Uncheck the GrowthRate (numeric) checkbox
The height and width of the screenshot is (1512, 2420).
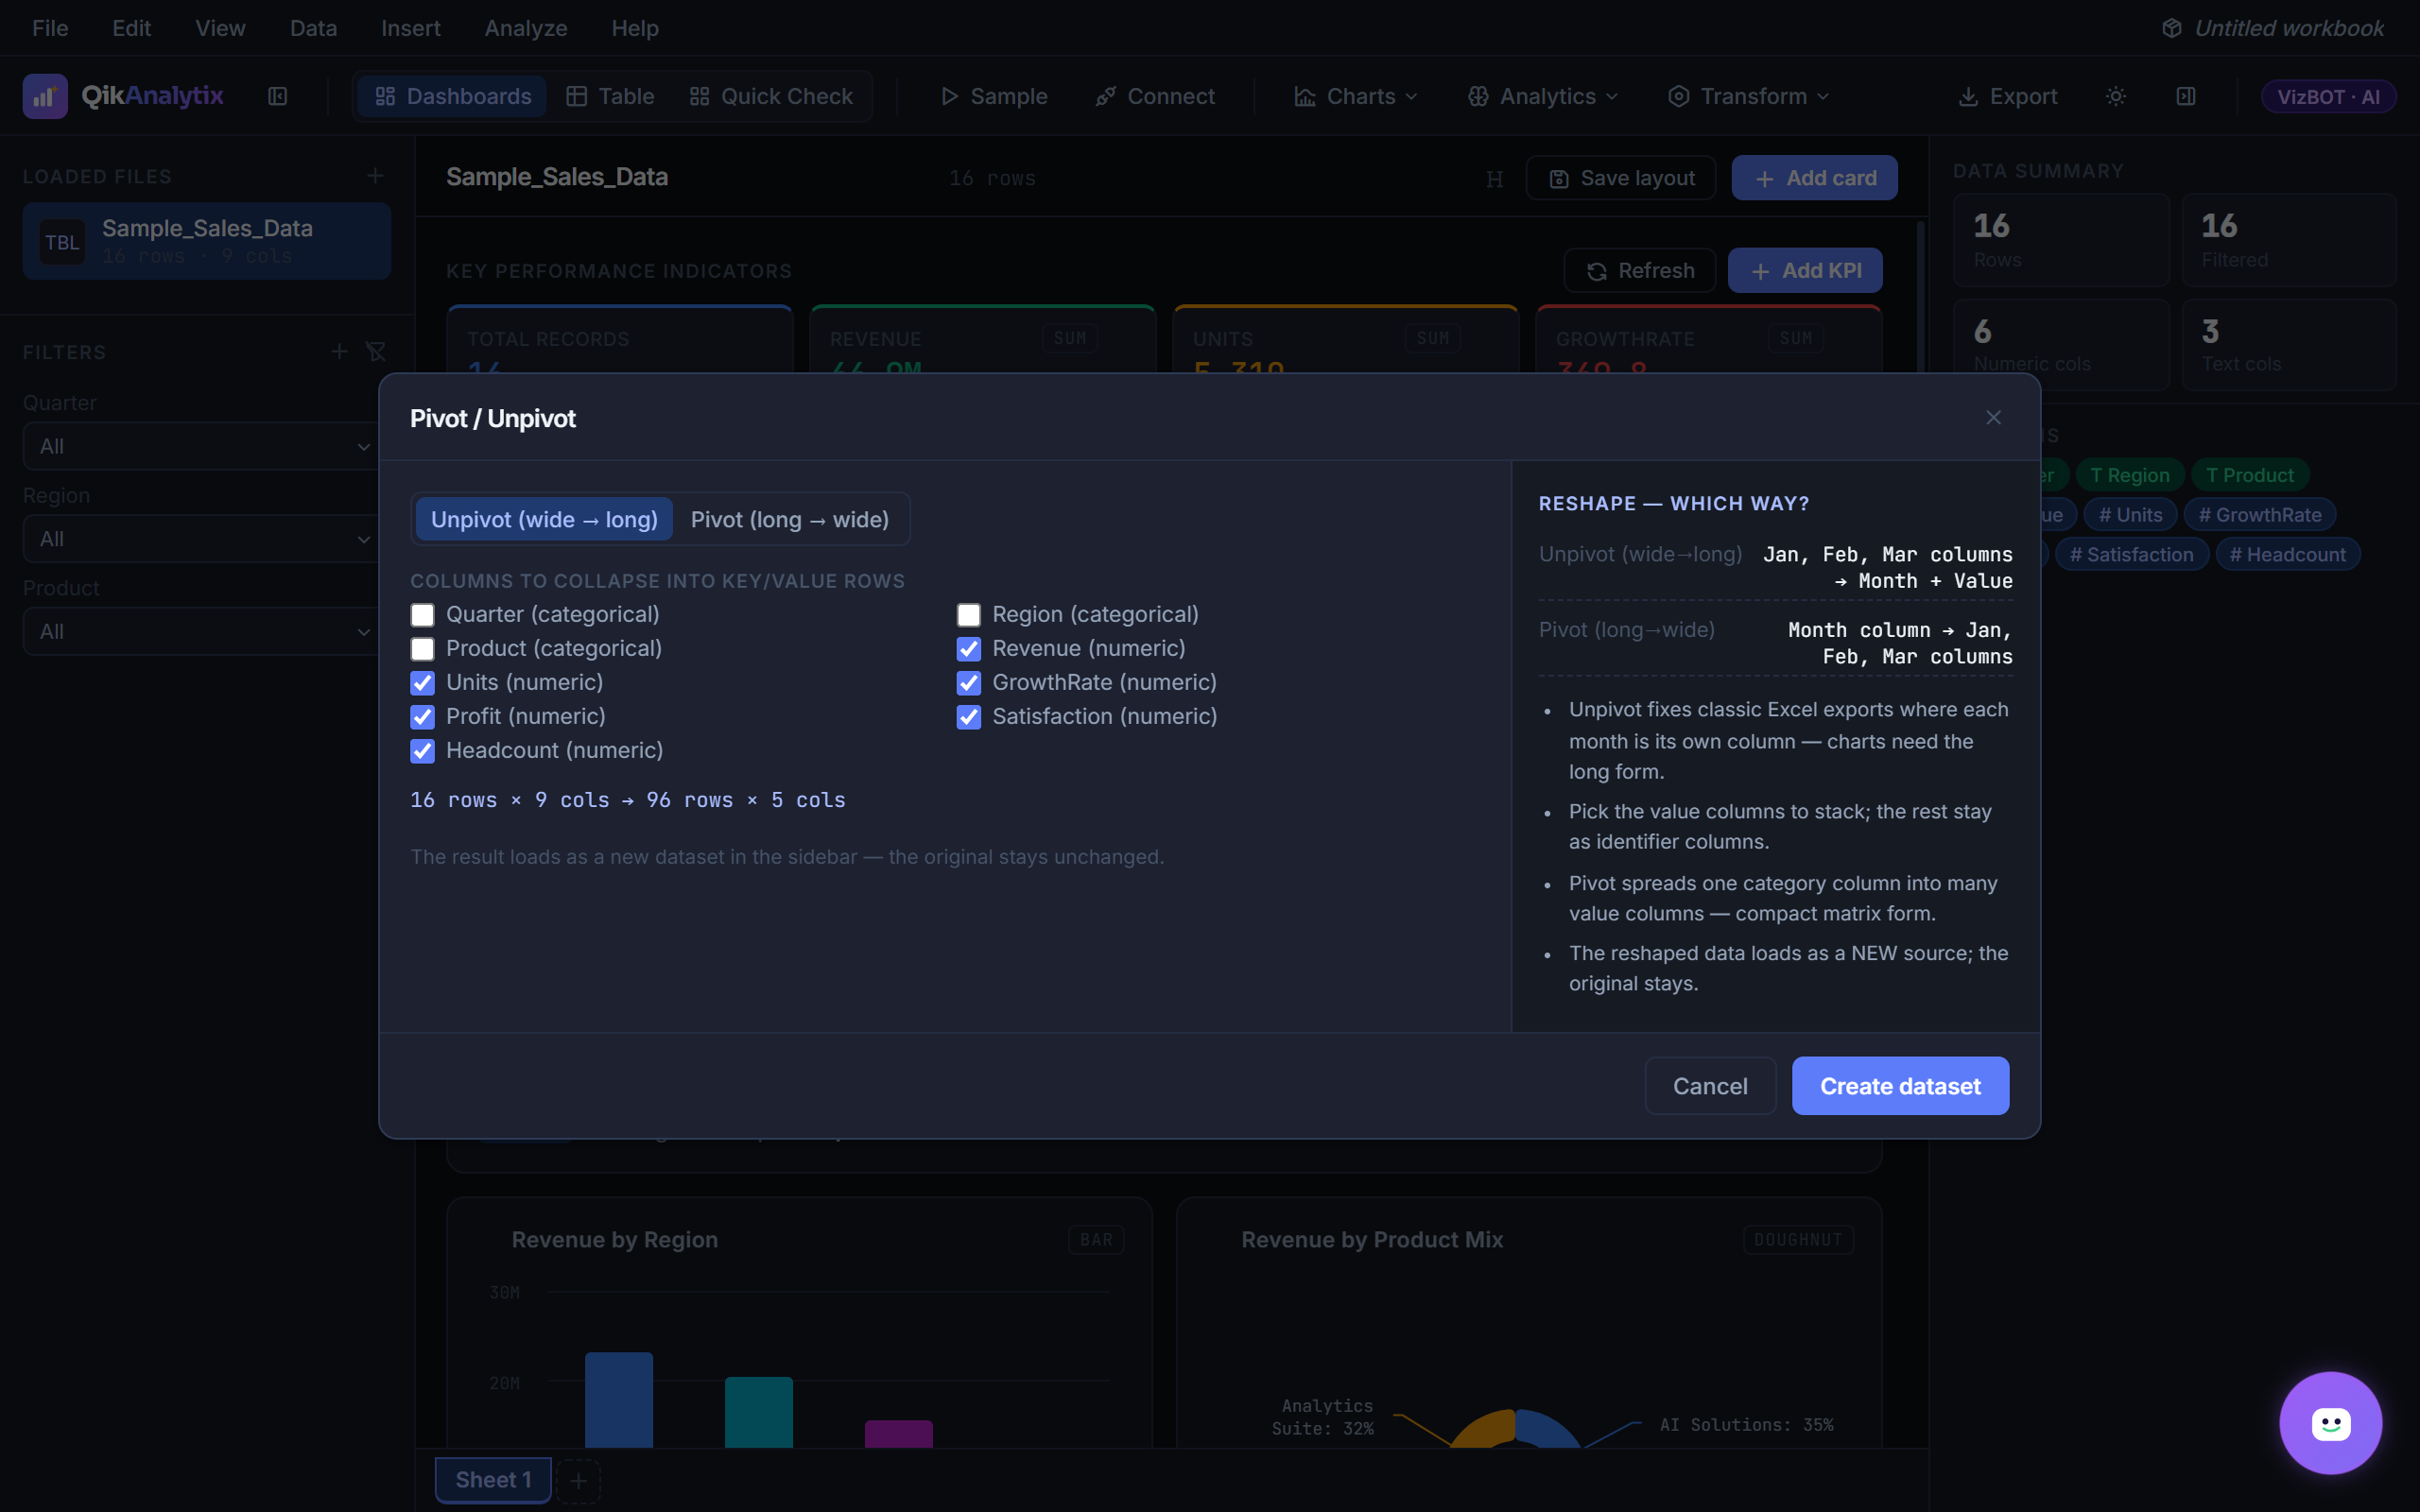968,683
